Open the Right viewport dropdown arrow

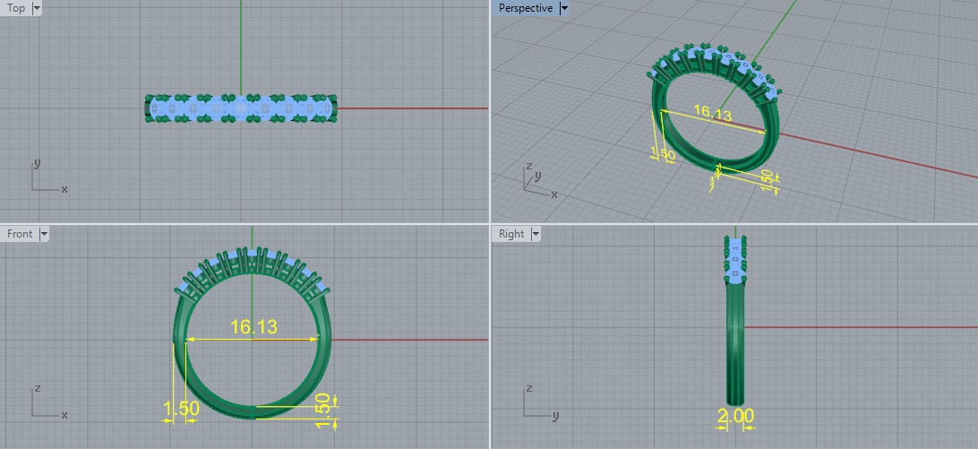535,234
